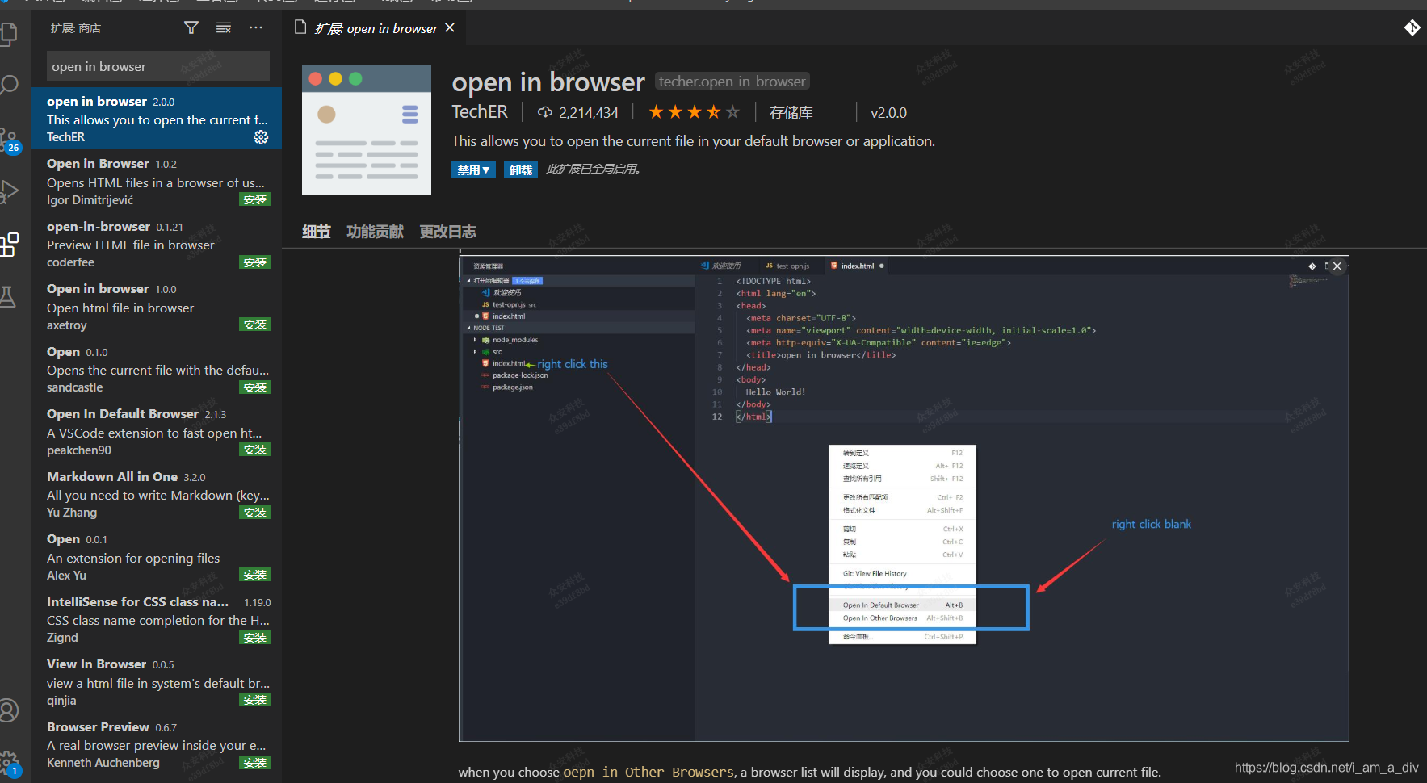The height and width of the screenshot is (783, 1427).
Task: Install Open in browser by axetroy
Action: (x=255, y=325)
